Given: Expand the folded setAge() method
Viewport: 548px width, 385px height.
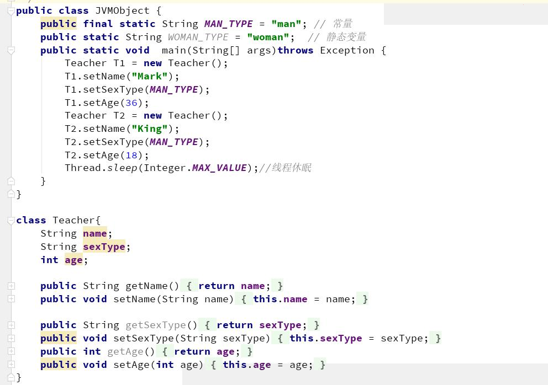Looking at the screenshot, I should point(11,365).
